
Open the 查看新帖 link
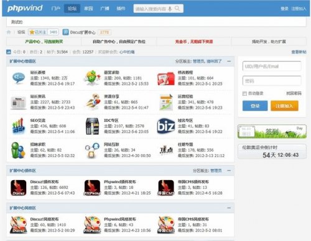[x=299, y=52]
